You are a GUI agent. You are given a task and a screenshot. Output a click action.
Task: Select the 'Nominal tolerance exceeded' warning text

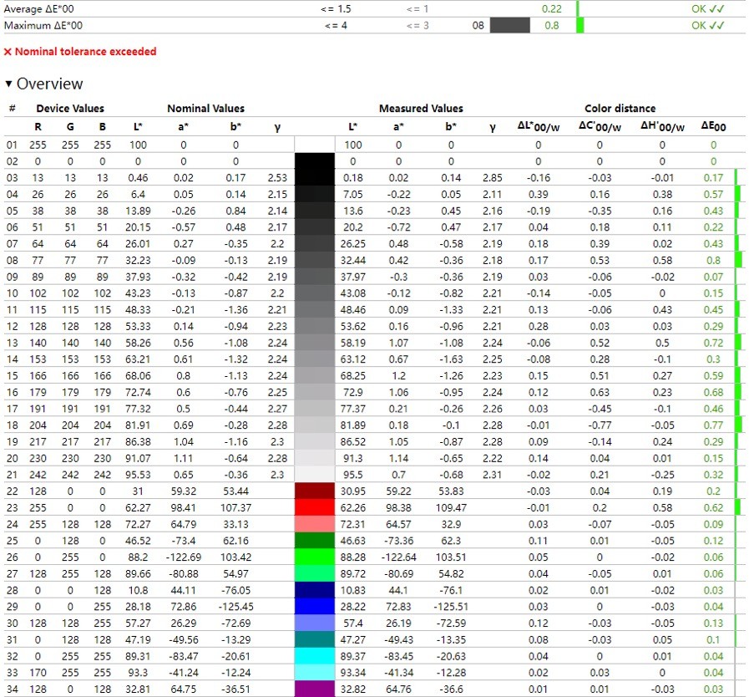click(x=85, y=52)
